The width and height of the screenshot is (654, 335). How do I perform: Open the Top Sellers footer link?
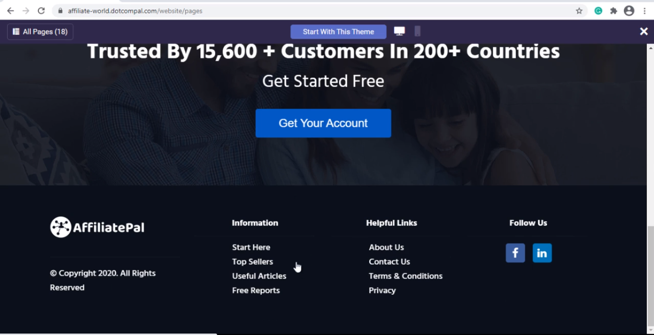tap(253, 262)
